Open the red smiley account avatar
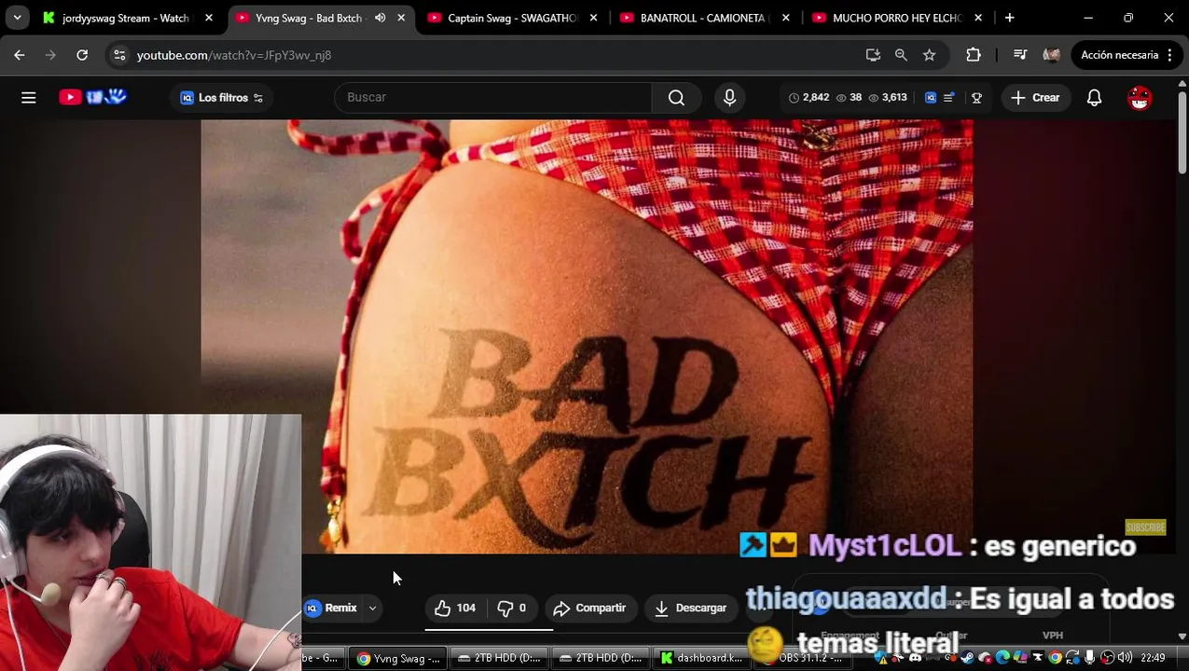 click(1140, 97)
